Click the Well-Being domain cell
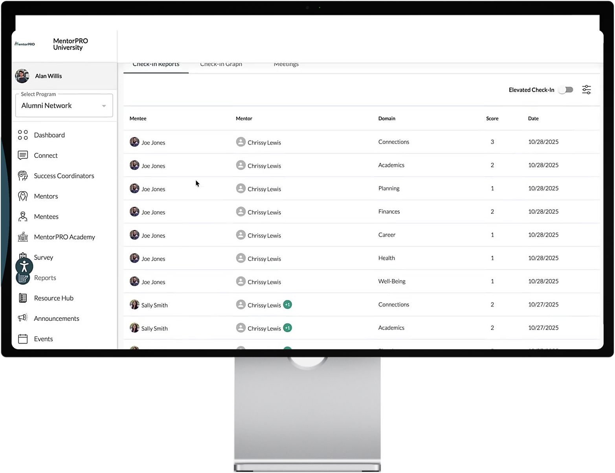This screenshot has width=615, height=473. (x=392, y=281)
